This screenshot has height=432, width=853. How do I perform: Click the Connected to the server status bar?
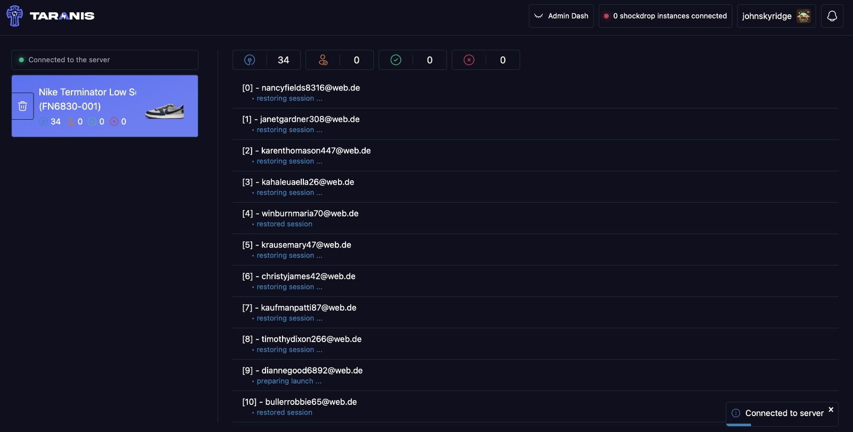coord(104,60)
